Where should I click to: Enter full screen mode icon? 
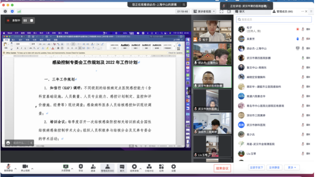coord(221,11)
